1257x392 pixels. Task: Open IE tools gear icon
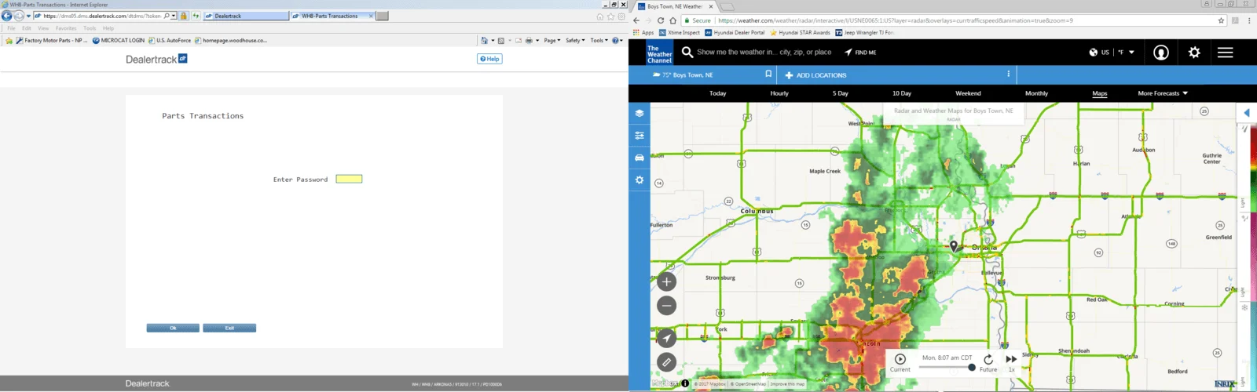pos(621,16)
